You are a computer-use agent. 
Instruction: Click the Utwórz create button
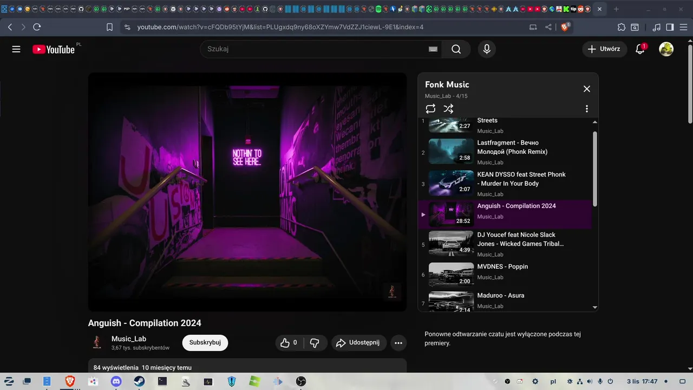605,49
